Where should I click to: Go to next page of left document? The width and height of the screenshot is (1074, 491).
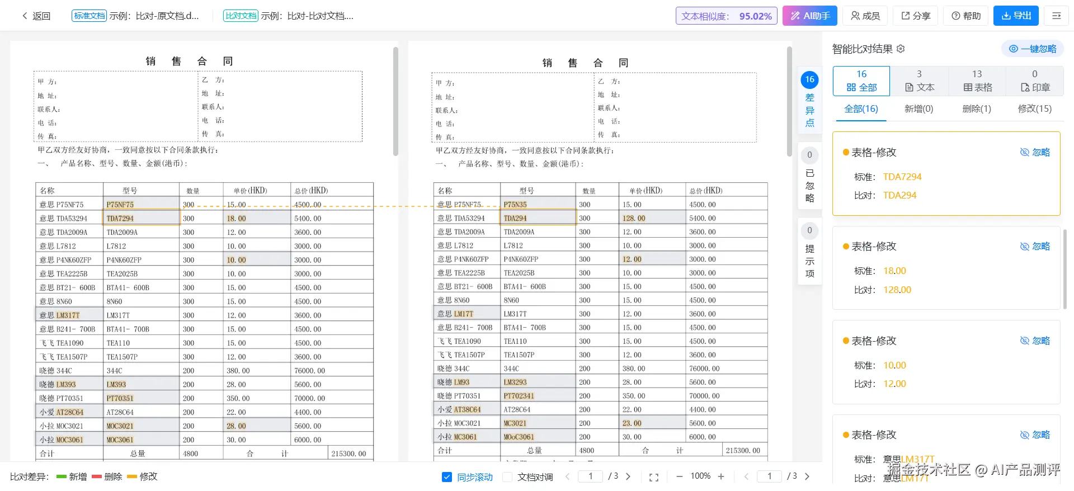(x=628, y=476)
